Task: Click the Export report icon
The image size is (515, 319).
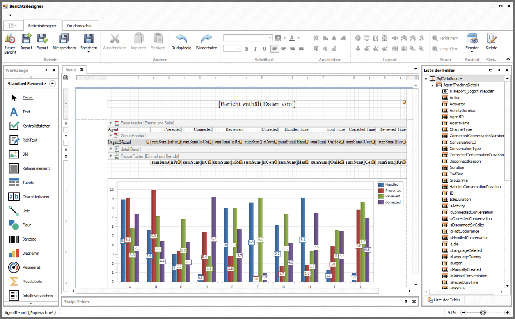Action: [42, 39]
